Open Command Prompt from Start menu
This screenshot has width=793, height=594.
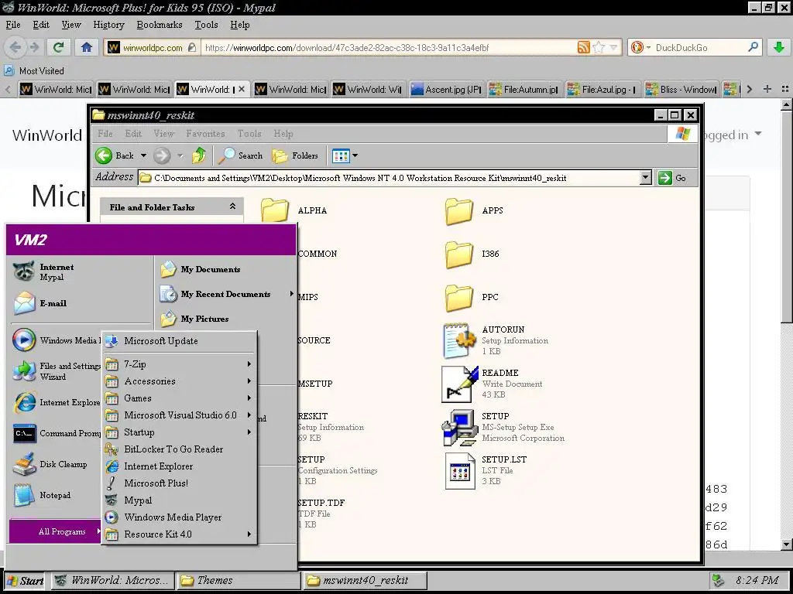coord(57,433)
